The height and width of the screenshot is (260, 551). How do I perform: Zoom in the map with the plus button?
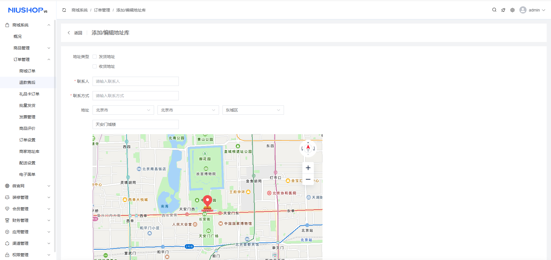click(308, 168)
